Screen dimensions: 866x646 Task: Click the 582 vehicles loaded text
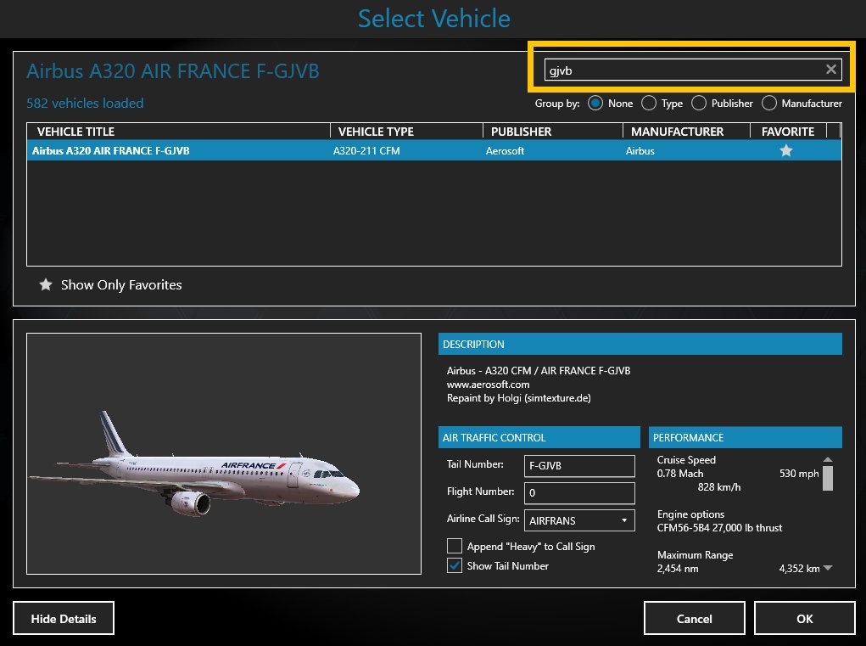[85, 104]
